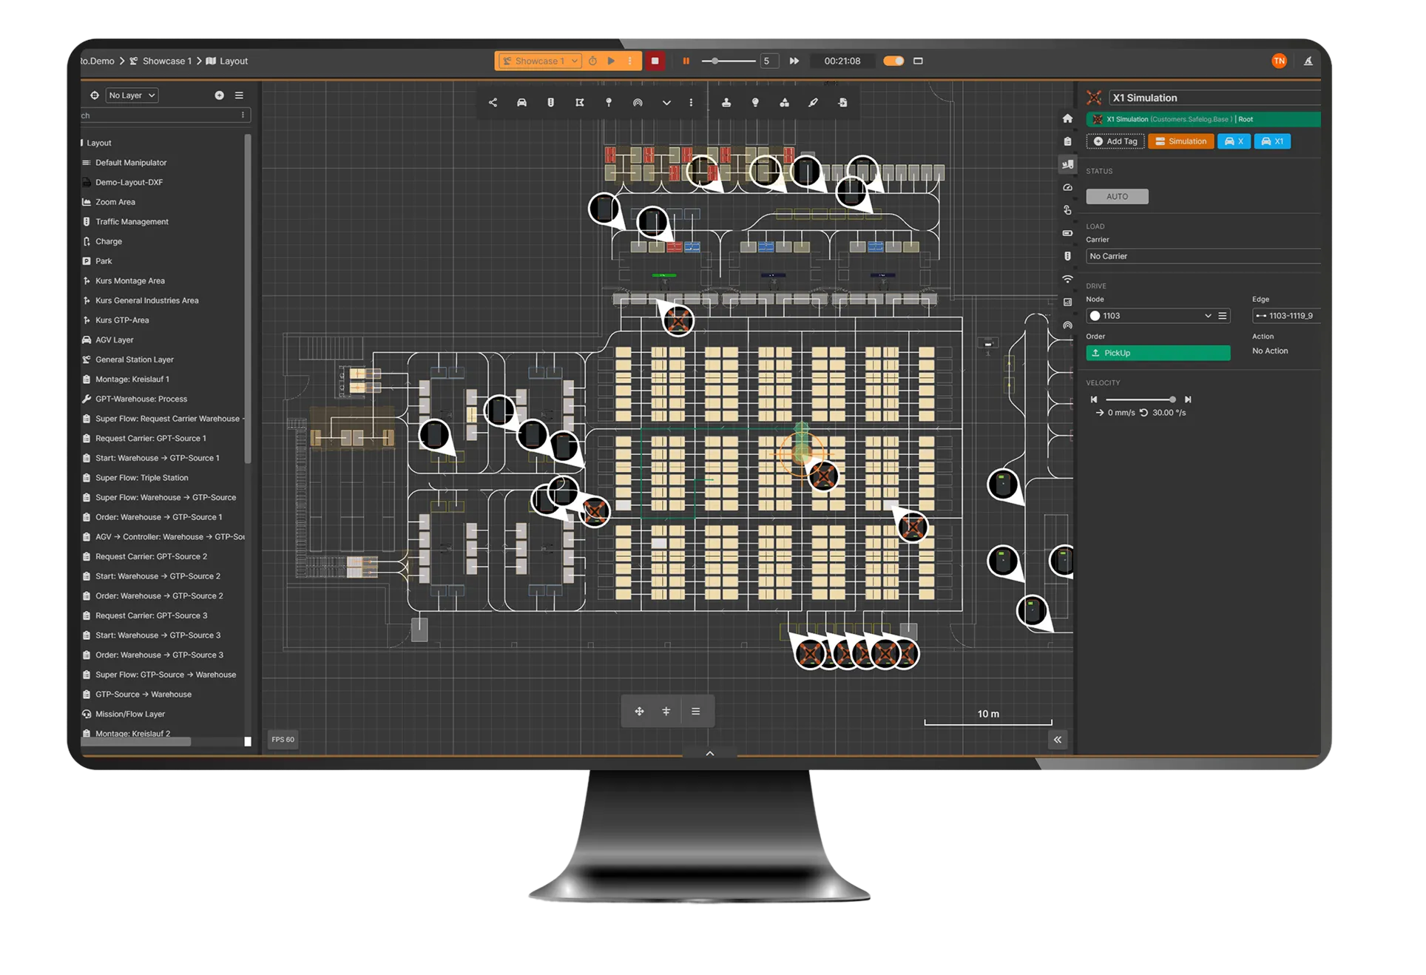Click the battery status icon in right sidebar
This screenshot has height=975, width=1426.
(1067, 233)
